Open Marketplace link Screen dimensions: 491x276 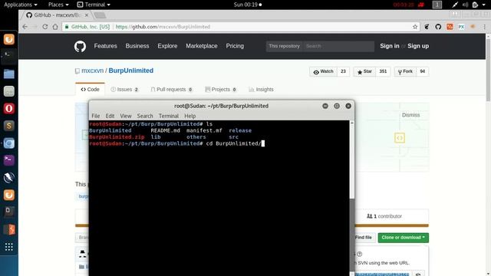point(201,46)
